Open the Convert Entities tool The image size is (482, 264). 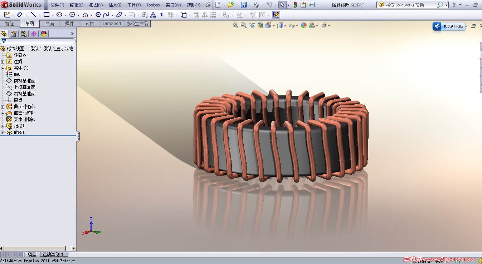click(x=184, y=15)
